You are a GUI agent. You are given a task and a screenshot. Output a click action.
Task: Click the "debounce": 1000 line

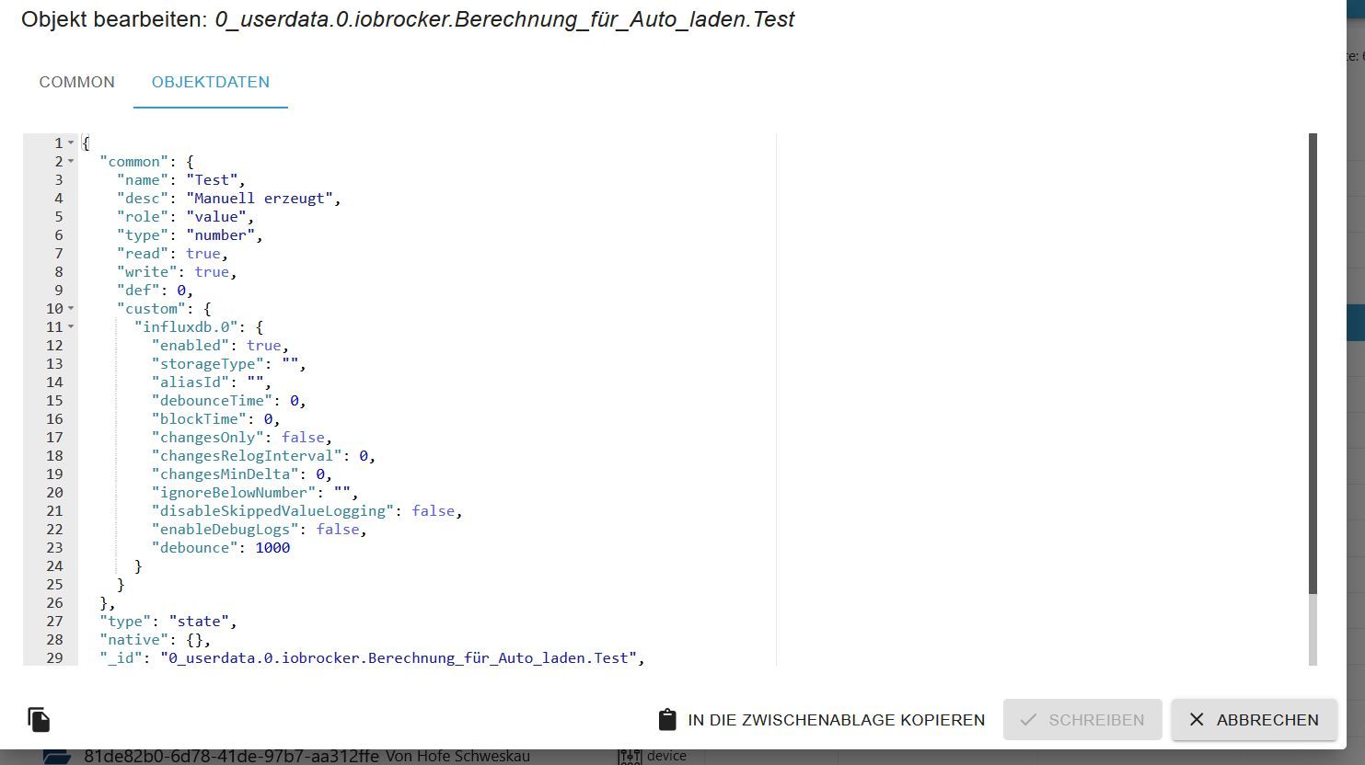[221, 548]
